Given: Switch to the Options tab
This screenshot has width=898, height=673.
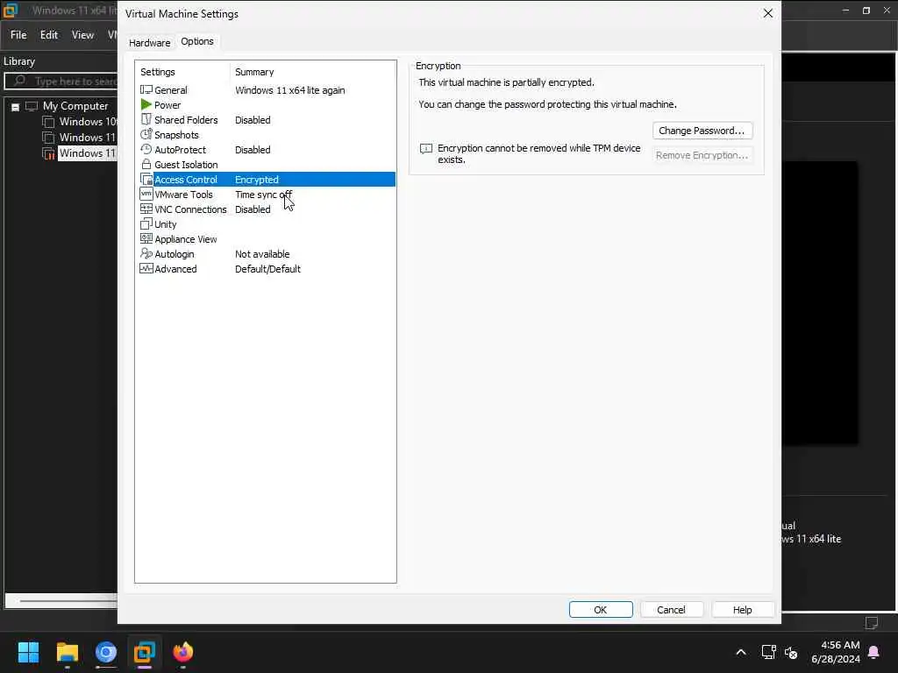Looking at the screenshot, I should [x=197, y=41].
